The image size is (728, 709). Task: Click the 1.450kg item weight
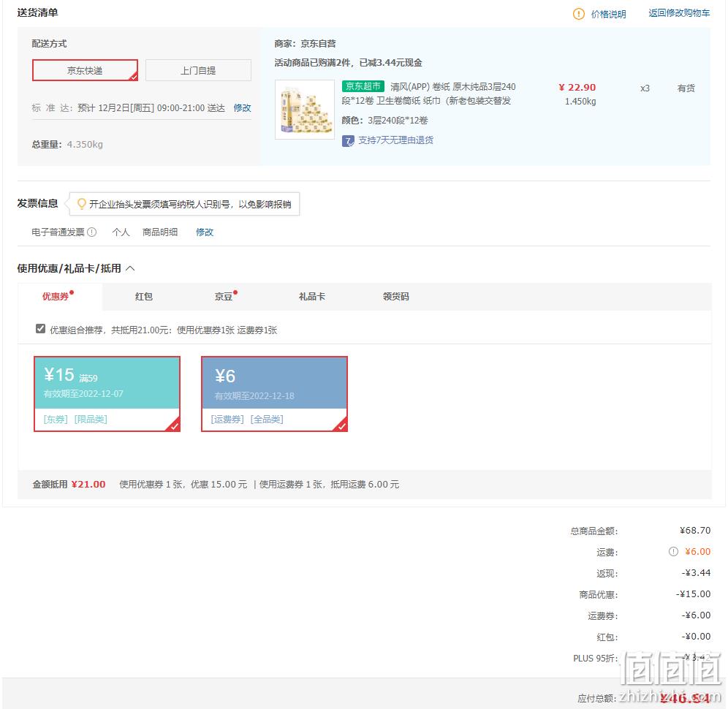coord(580,101)
